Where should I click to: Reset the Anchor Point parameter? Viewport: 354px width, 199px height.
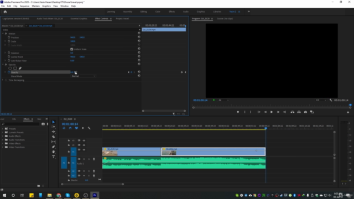pos(139,56)
